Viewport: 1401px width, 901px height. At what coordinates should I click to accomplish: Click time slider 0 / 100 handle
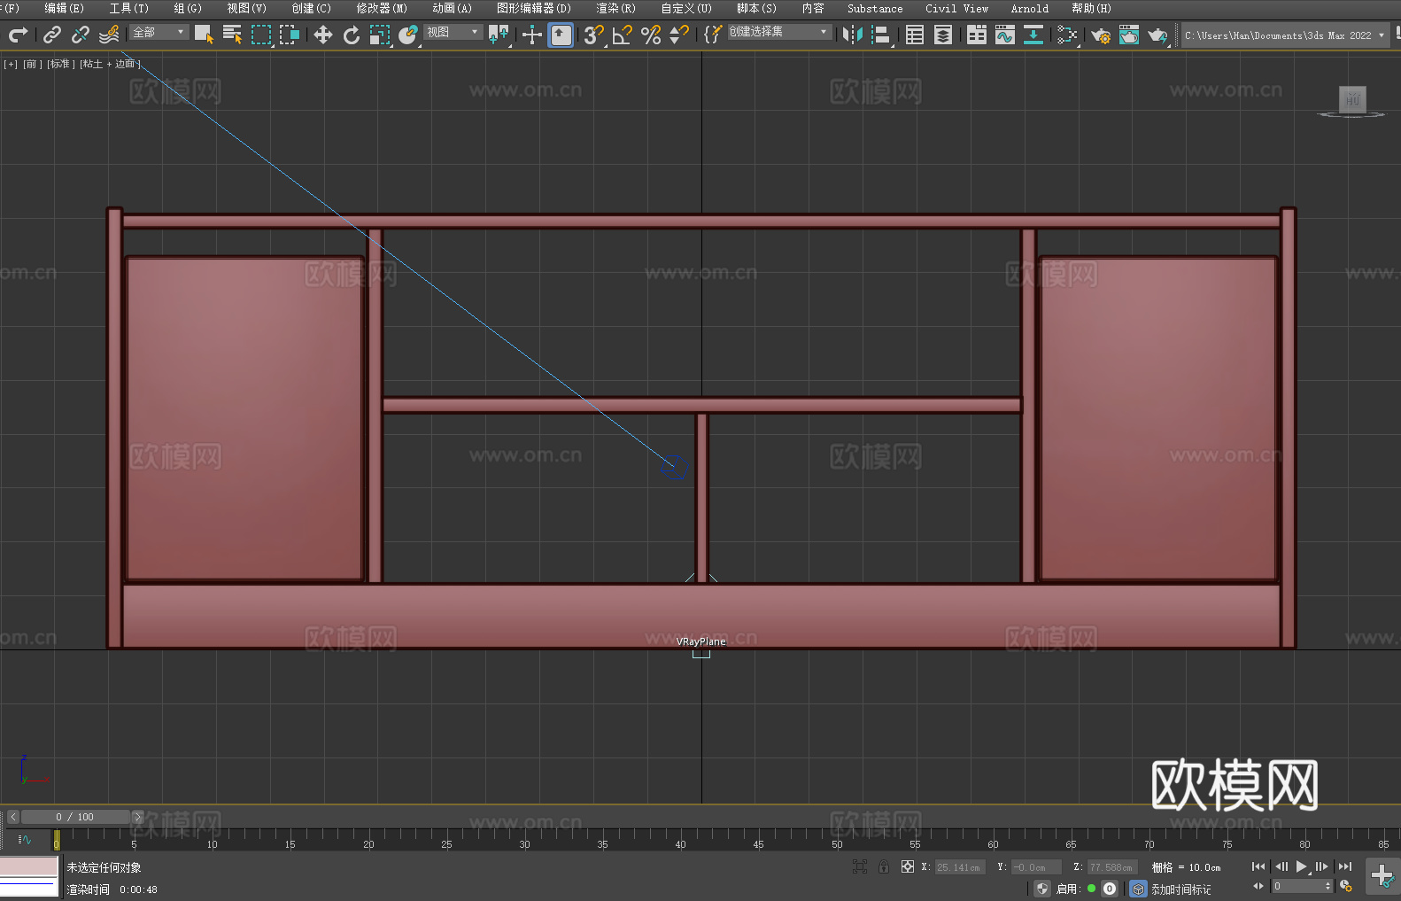pyautogui.click(x=75, y=817)
